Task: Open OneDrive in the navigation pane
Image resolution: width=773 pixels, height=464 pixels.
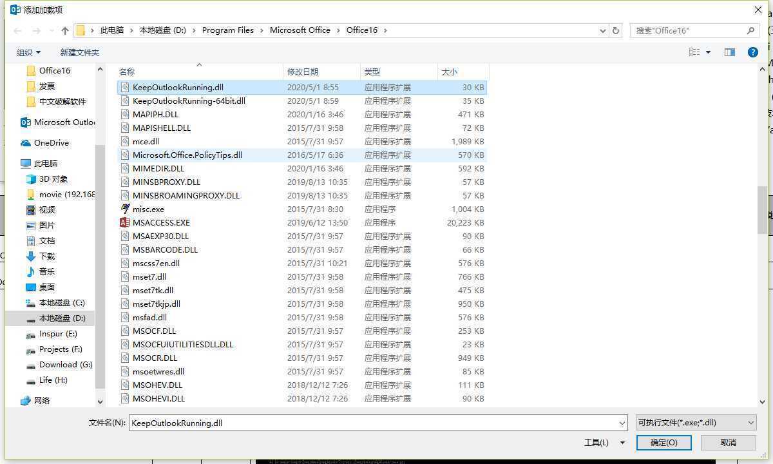Action: point(44,142)
